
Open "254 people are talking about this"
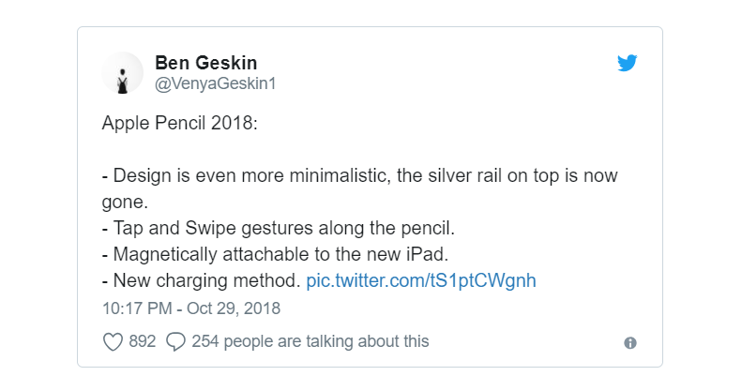[310, 341]
